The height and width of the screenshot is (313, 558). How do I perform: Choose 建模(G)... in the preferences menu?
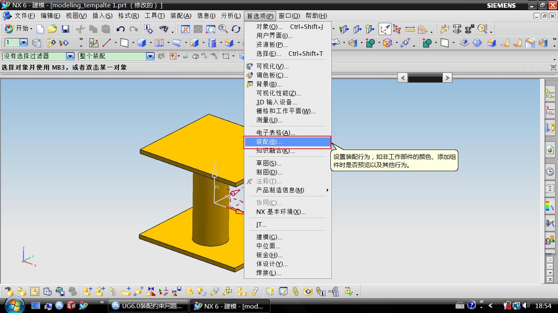[288, 237]
